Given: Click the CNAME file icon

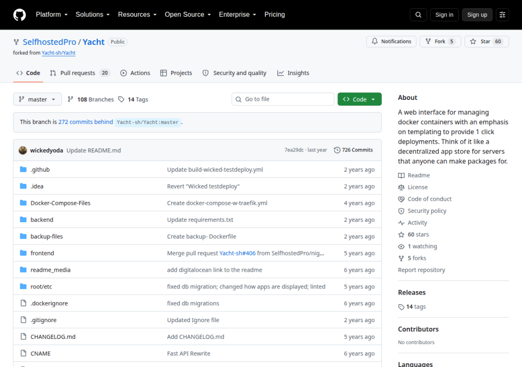Looking at the screenshot, I should (x=23, y=353).
